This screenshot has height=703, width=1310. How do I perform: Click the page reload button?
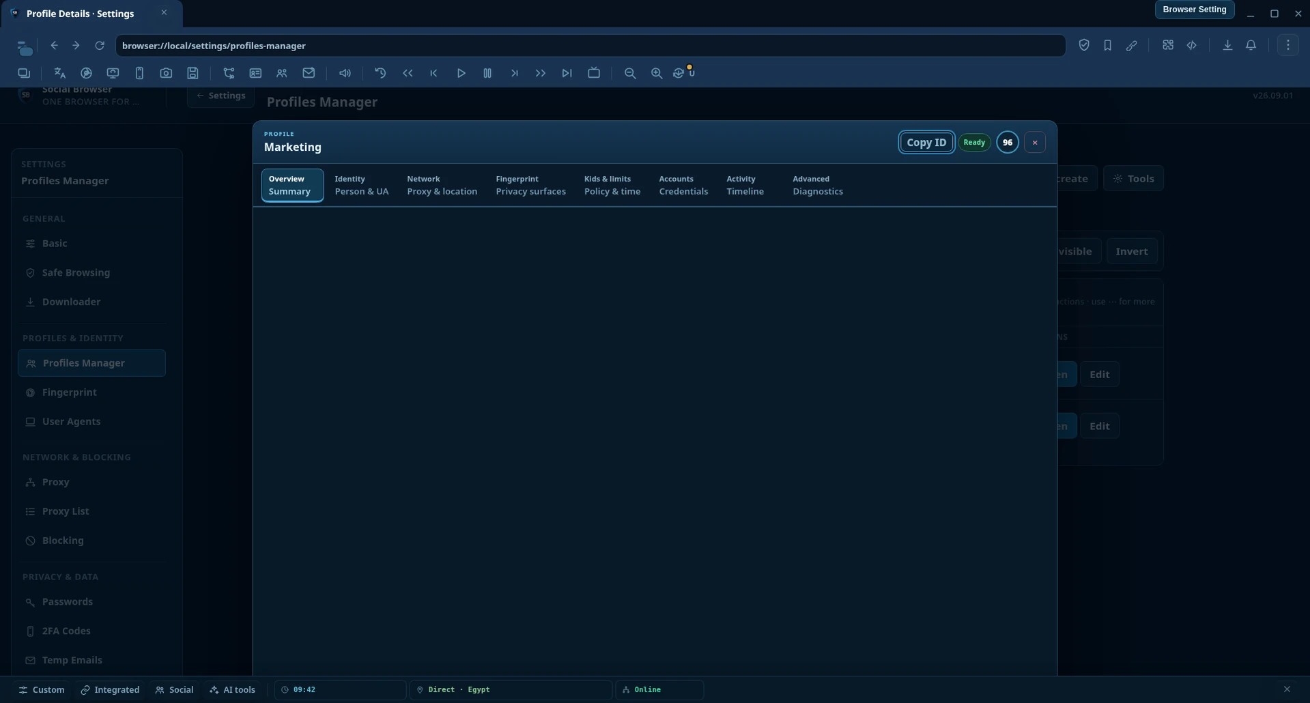(x=100, y=45)
